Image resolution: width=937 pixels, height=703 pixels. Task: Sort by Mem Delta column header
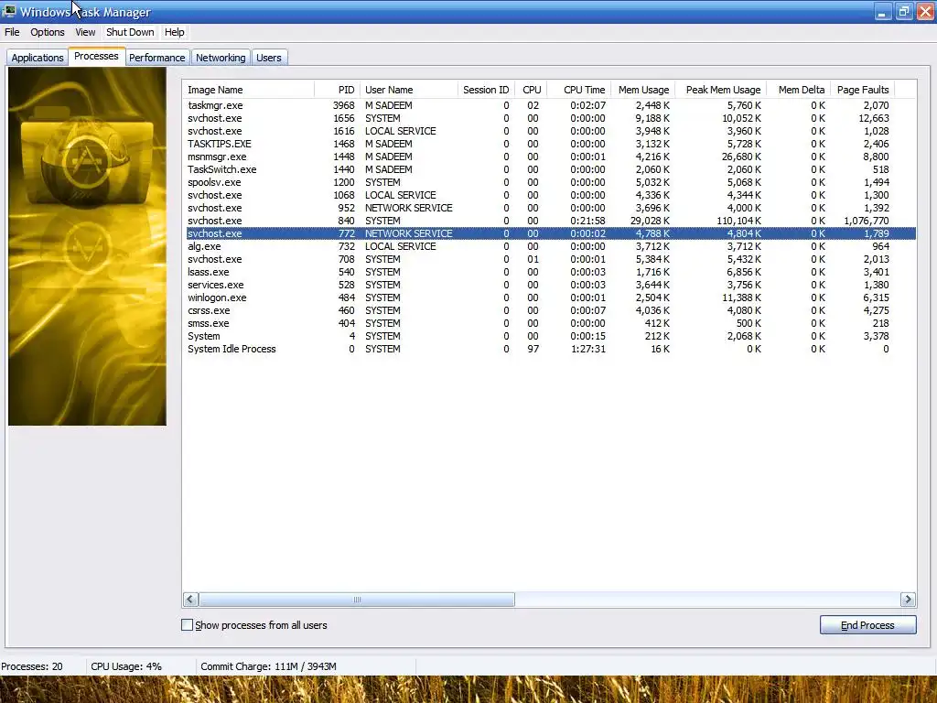coord(798,90)
